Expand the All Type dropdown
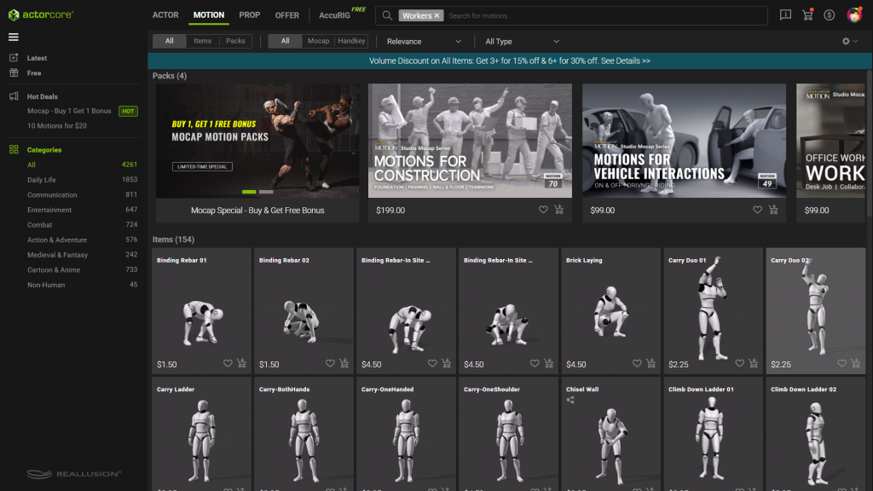 click(522, 41)
